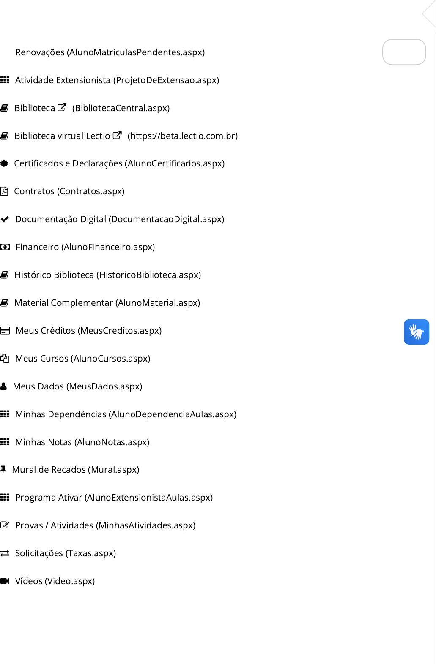Click the certificate badge icon for Certificados
Image resolution: width=436 pixels, height=664 pixels.
[x=4, y=163]
